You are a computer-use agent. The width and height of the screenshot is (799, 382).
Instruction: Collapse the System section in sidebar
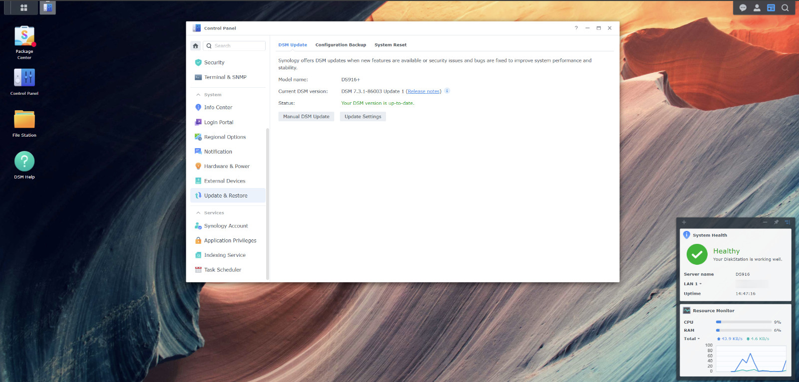pyautogui.click(x=198, y=95)
